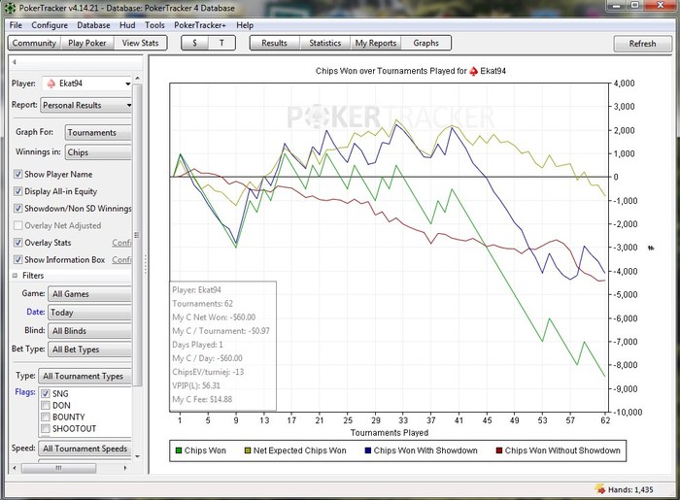Open the Results tab
680x500 pixels.
click(275, 43)
